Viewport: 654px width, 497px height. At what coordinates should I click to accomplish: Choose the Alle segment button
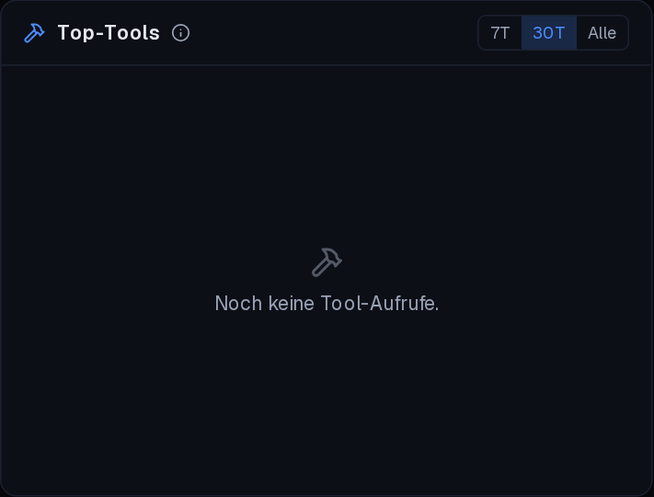point(602,33)
